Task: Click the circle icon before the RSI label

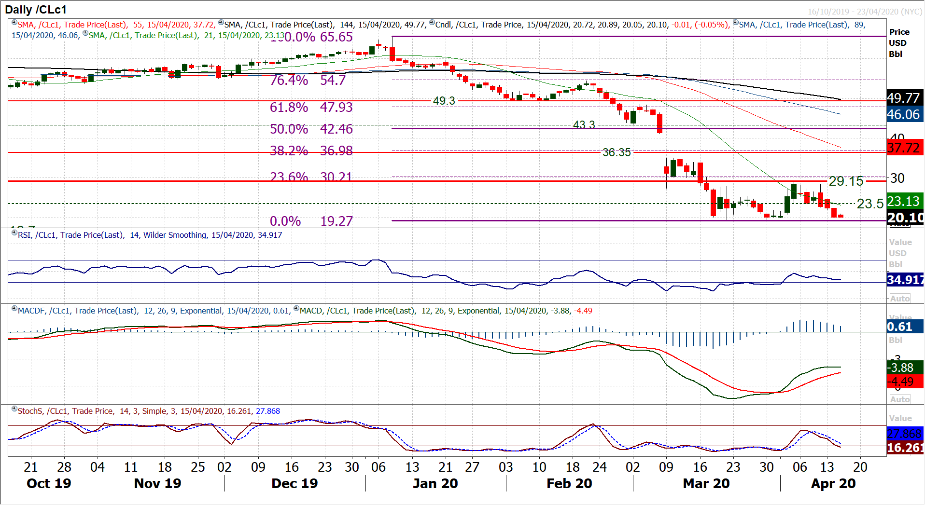Action: (14, 233)
